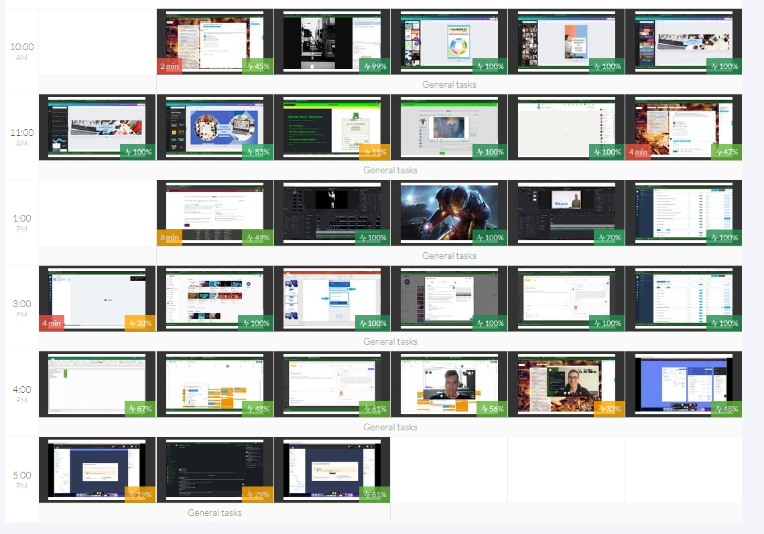
Task: Open the 11:00 AM blank white page screenshot
Action: click(566, 127)
